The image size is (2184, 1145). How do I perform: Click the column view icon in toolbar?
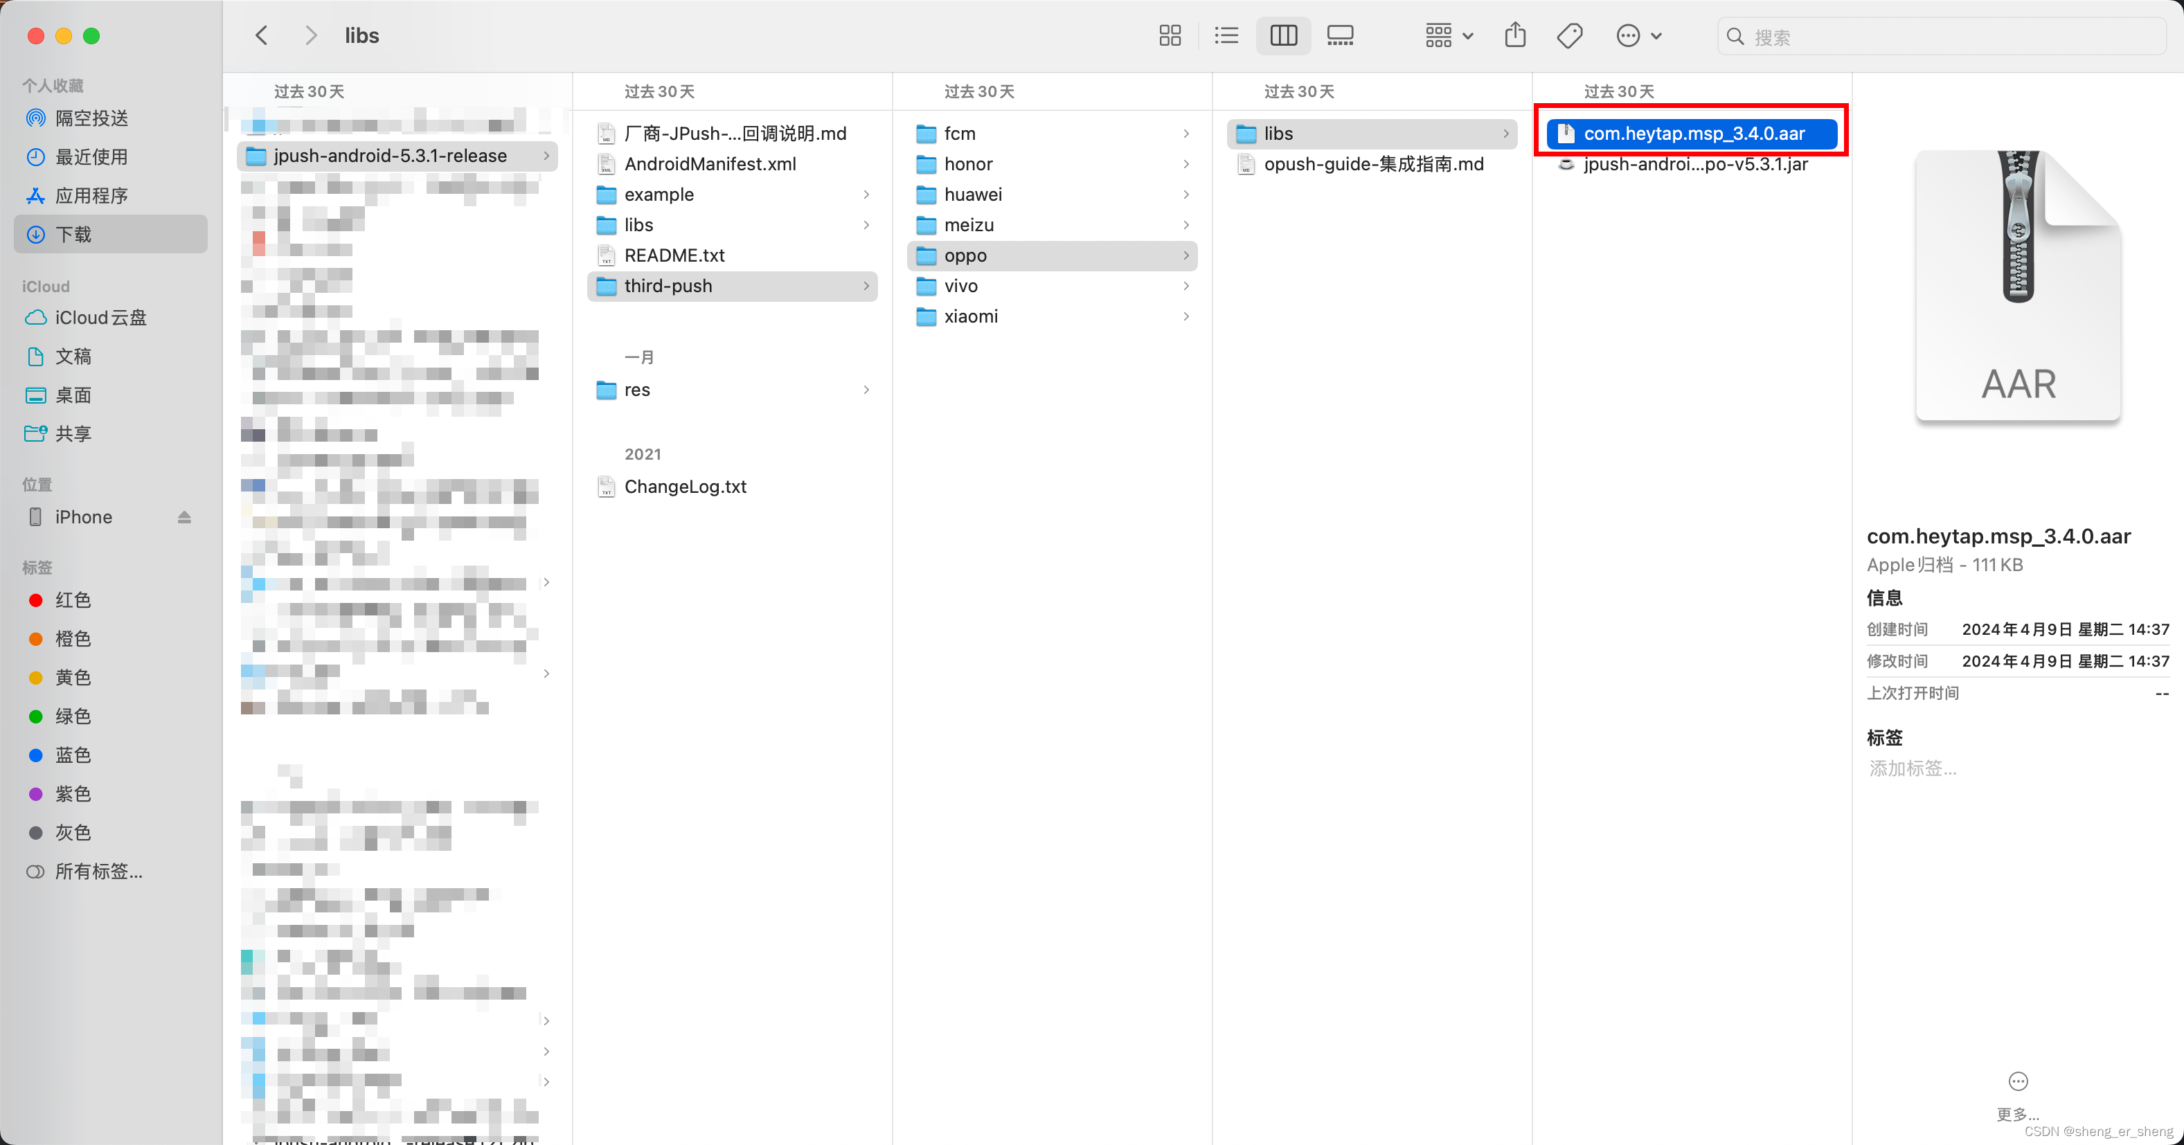coord(1282,36)
